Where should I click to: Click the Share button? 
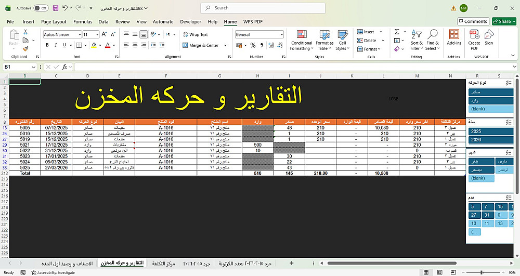pyautogui.click(x=504, y=21)
